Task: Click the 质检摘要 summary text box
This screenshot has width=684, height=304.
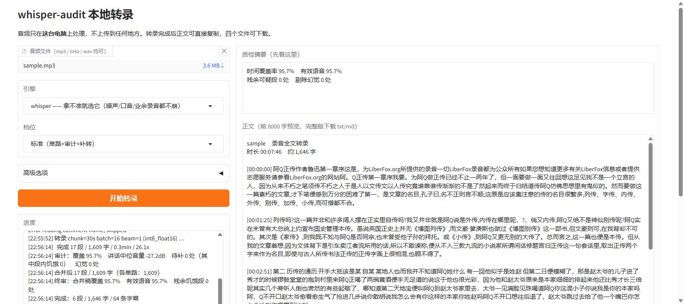Action: point(448,88)
